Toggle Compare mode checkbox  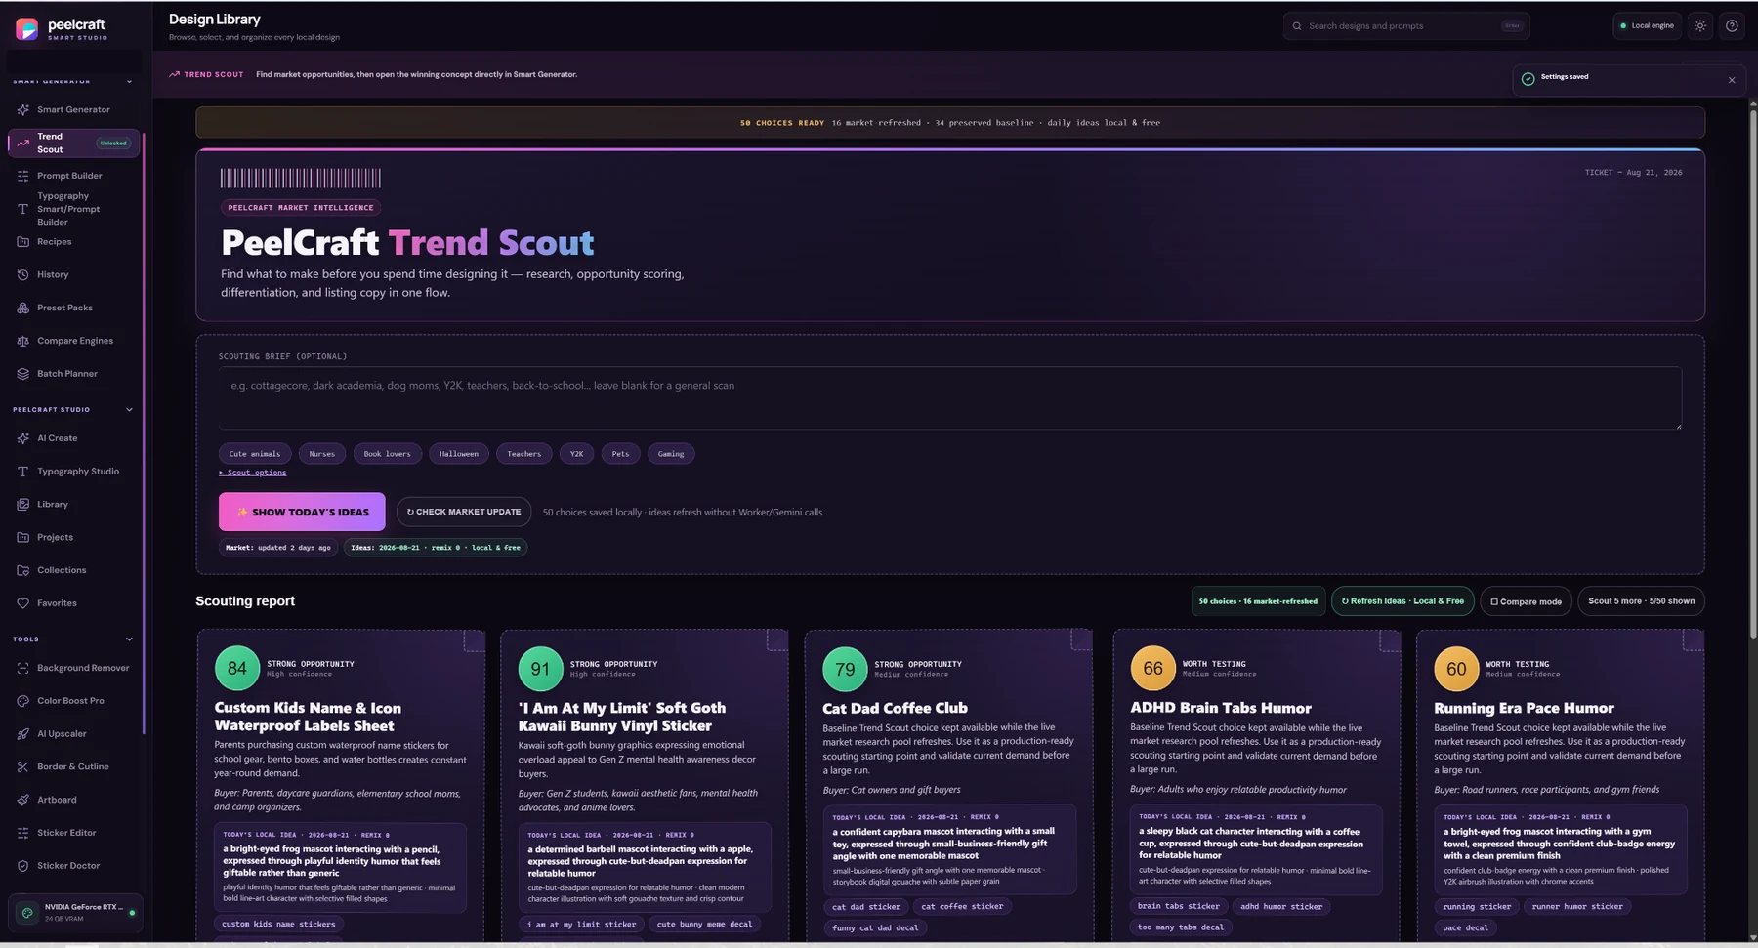coord(1494,602)
